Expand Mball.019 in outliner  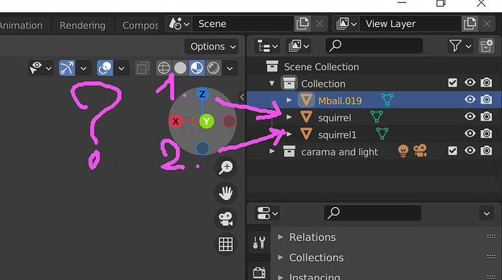[x=289, y=100]
